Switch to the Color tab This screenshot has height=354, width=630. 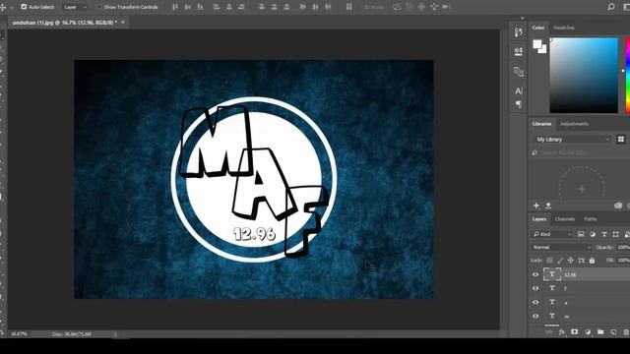[x=538, y=28]
